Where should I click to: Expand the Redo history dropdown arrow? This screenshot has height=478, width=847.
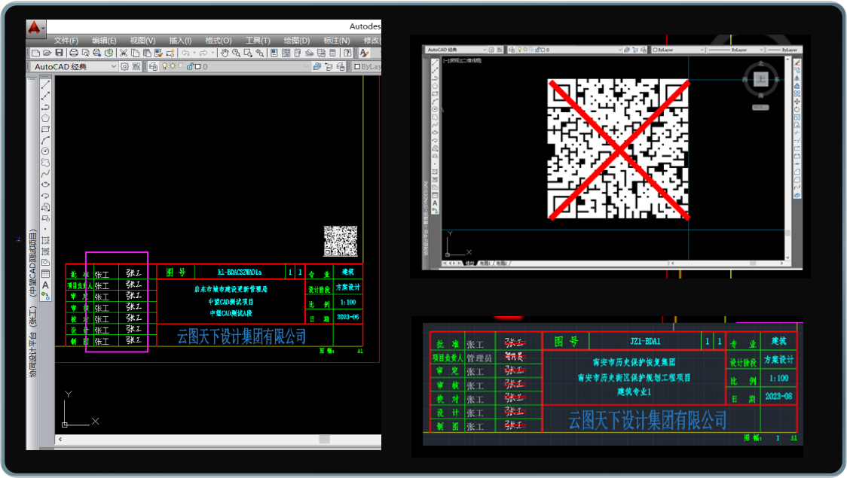pos(213,53)
